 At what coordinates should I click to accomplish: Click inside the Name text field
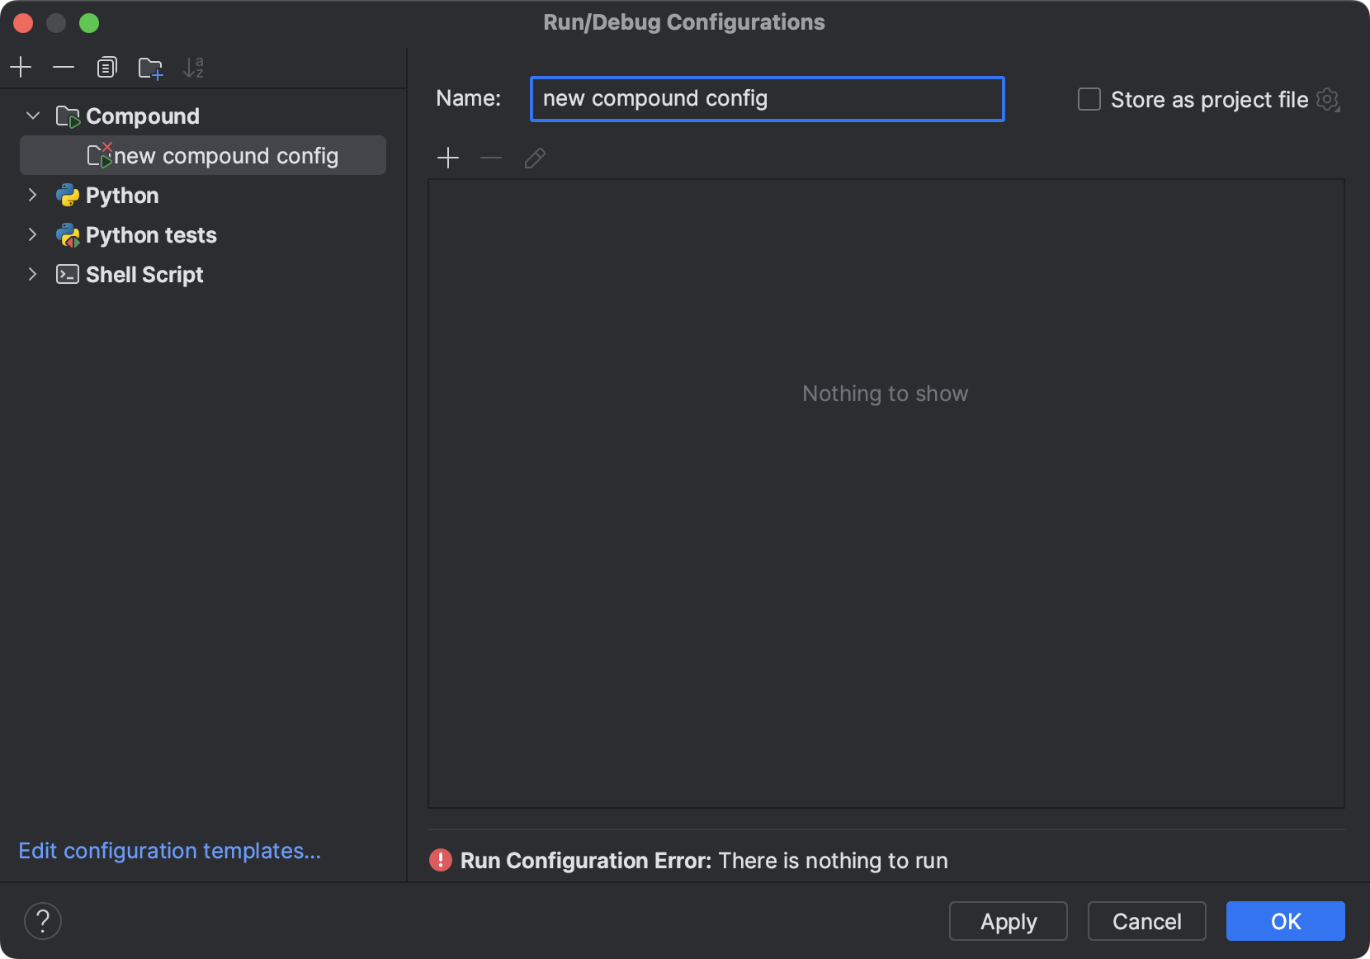pos(766,98)
